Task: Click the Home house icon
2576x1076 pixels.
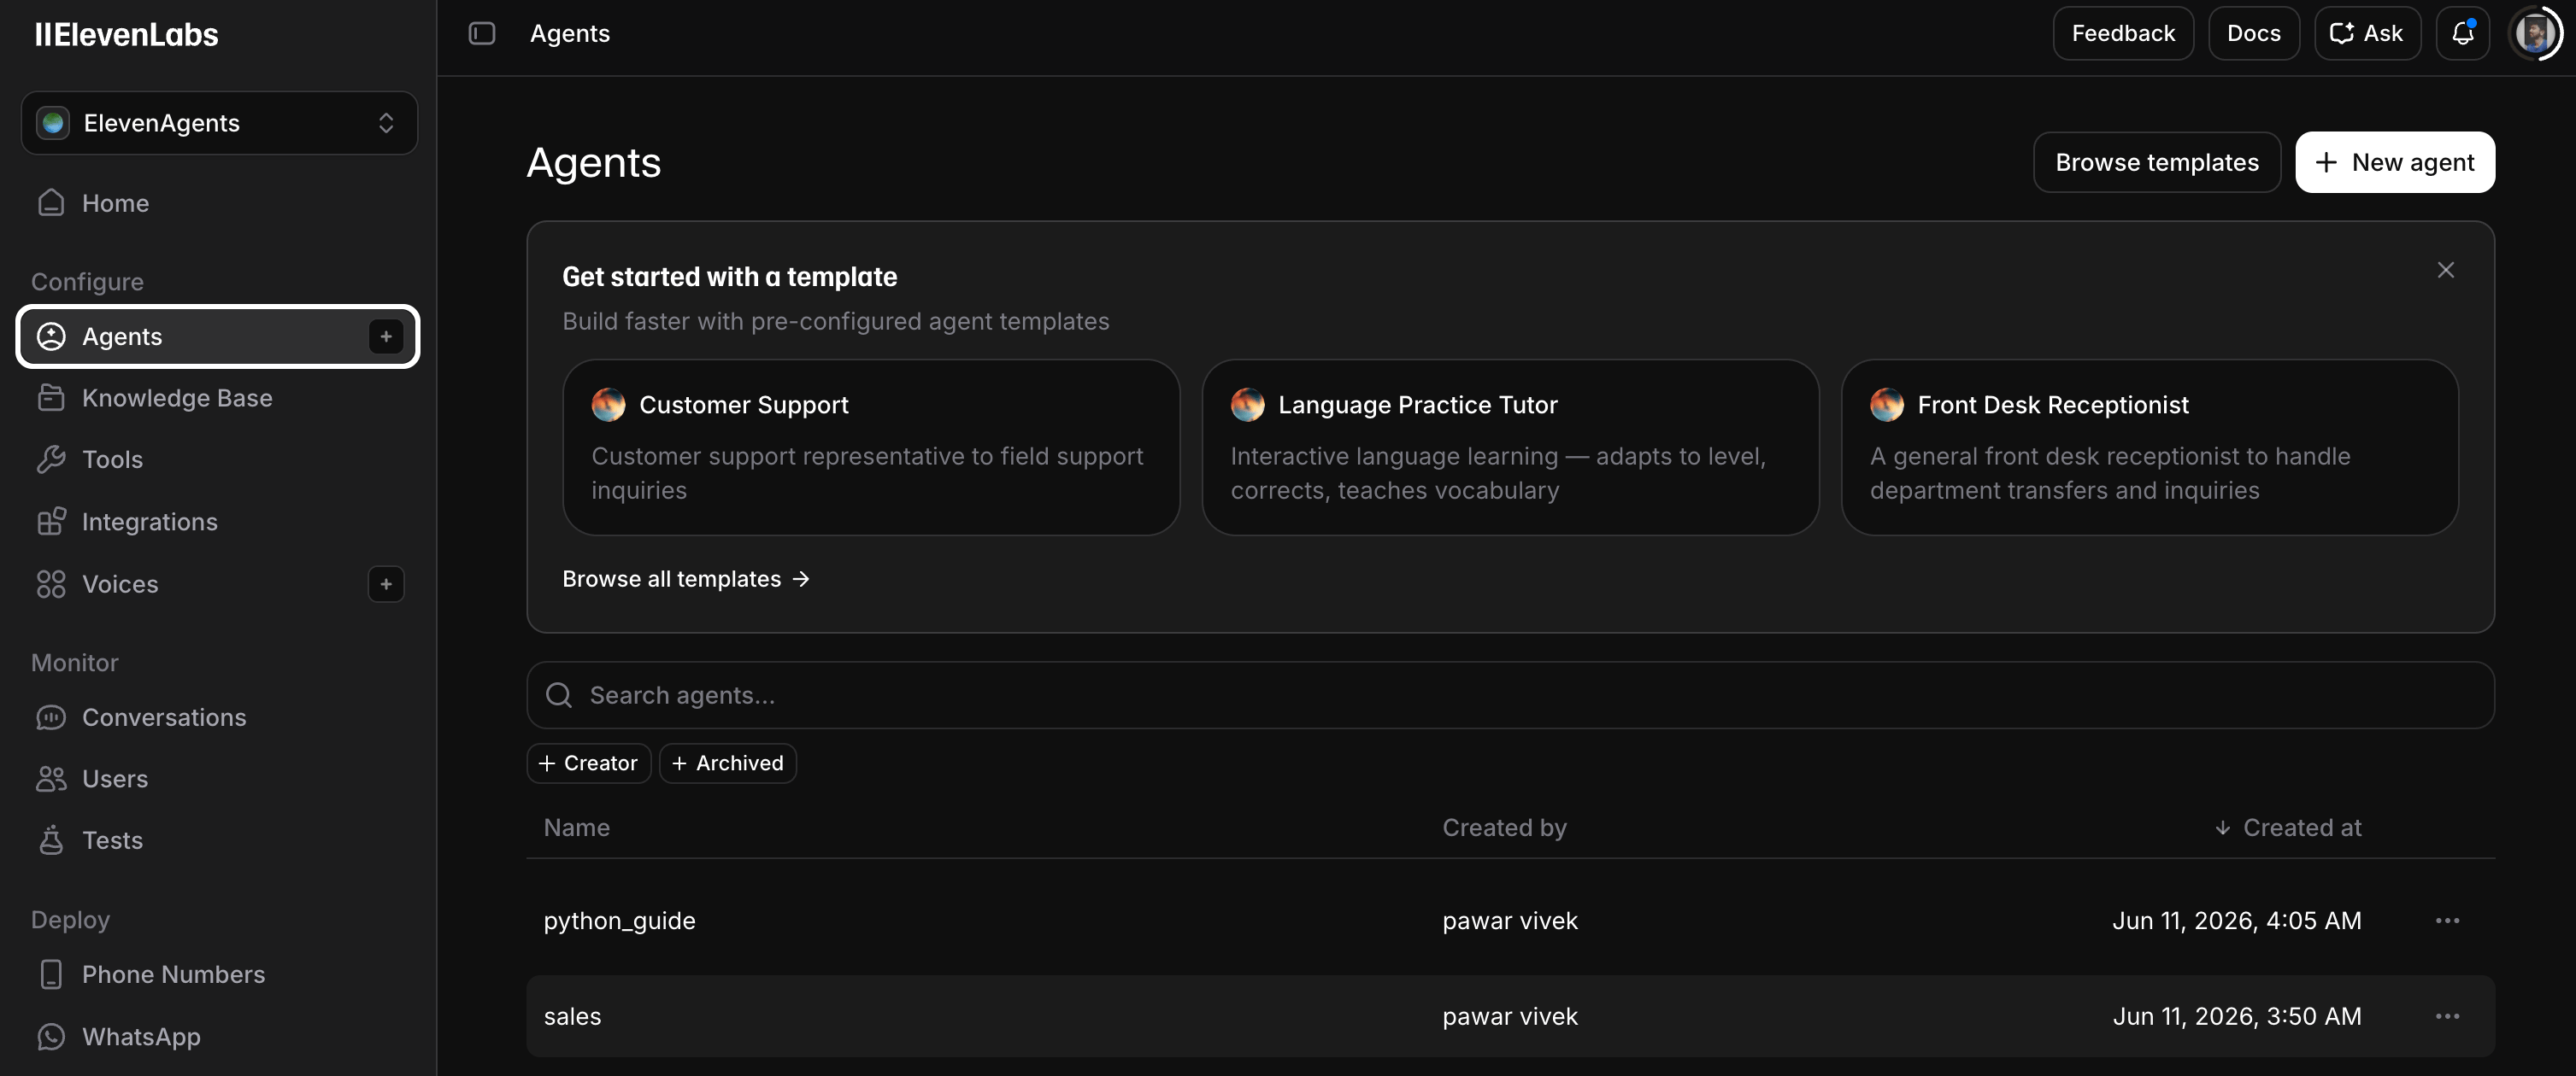Action: [x=51, y=202]
